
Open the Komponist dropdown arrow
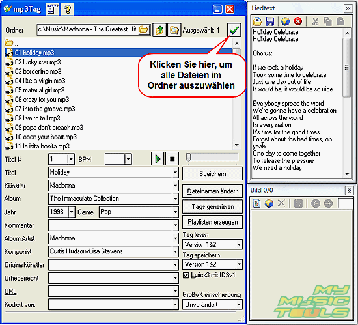click(175, 251)
